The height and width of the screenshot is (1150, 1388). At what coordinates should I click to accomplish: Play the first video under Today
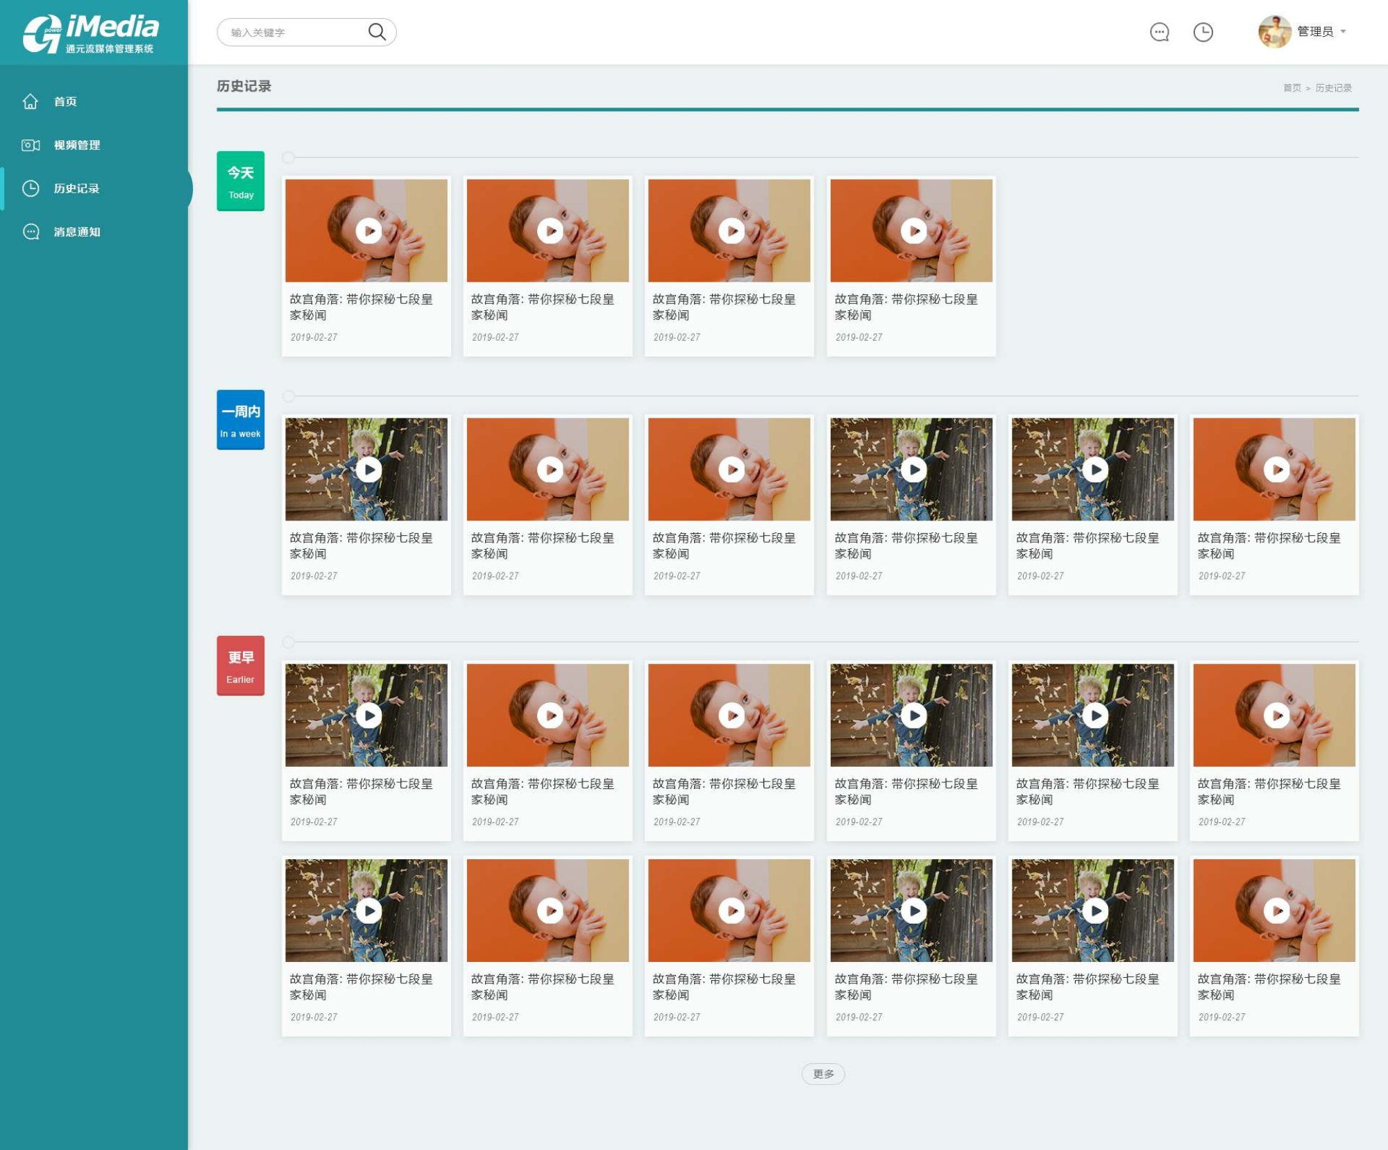click(x=369, y=230)
